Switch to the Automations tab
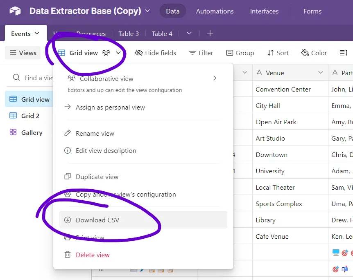The image size is (353, 280). click(215, 11)
